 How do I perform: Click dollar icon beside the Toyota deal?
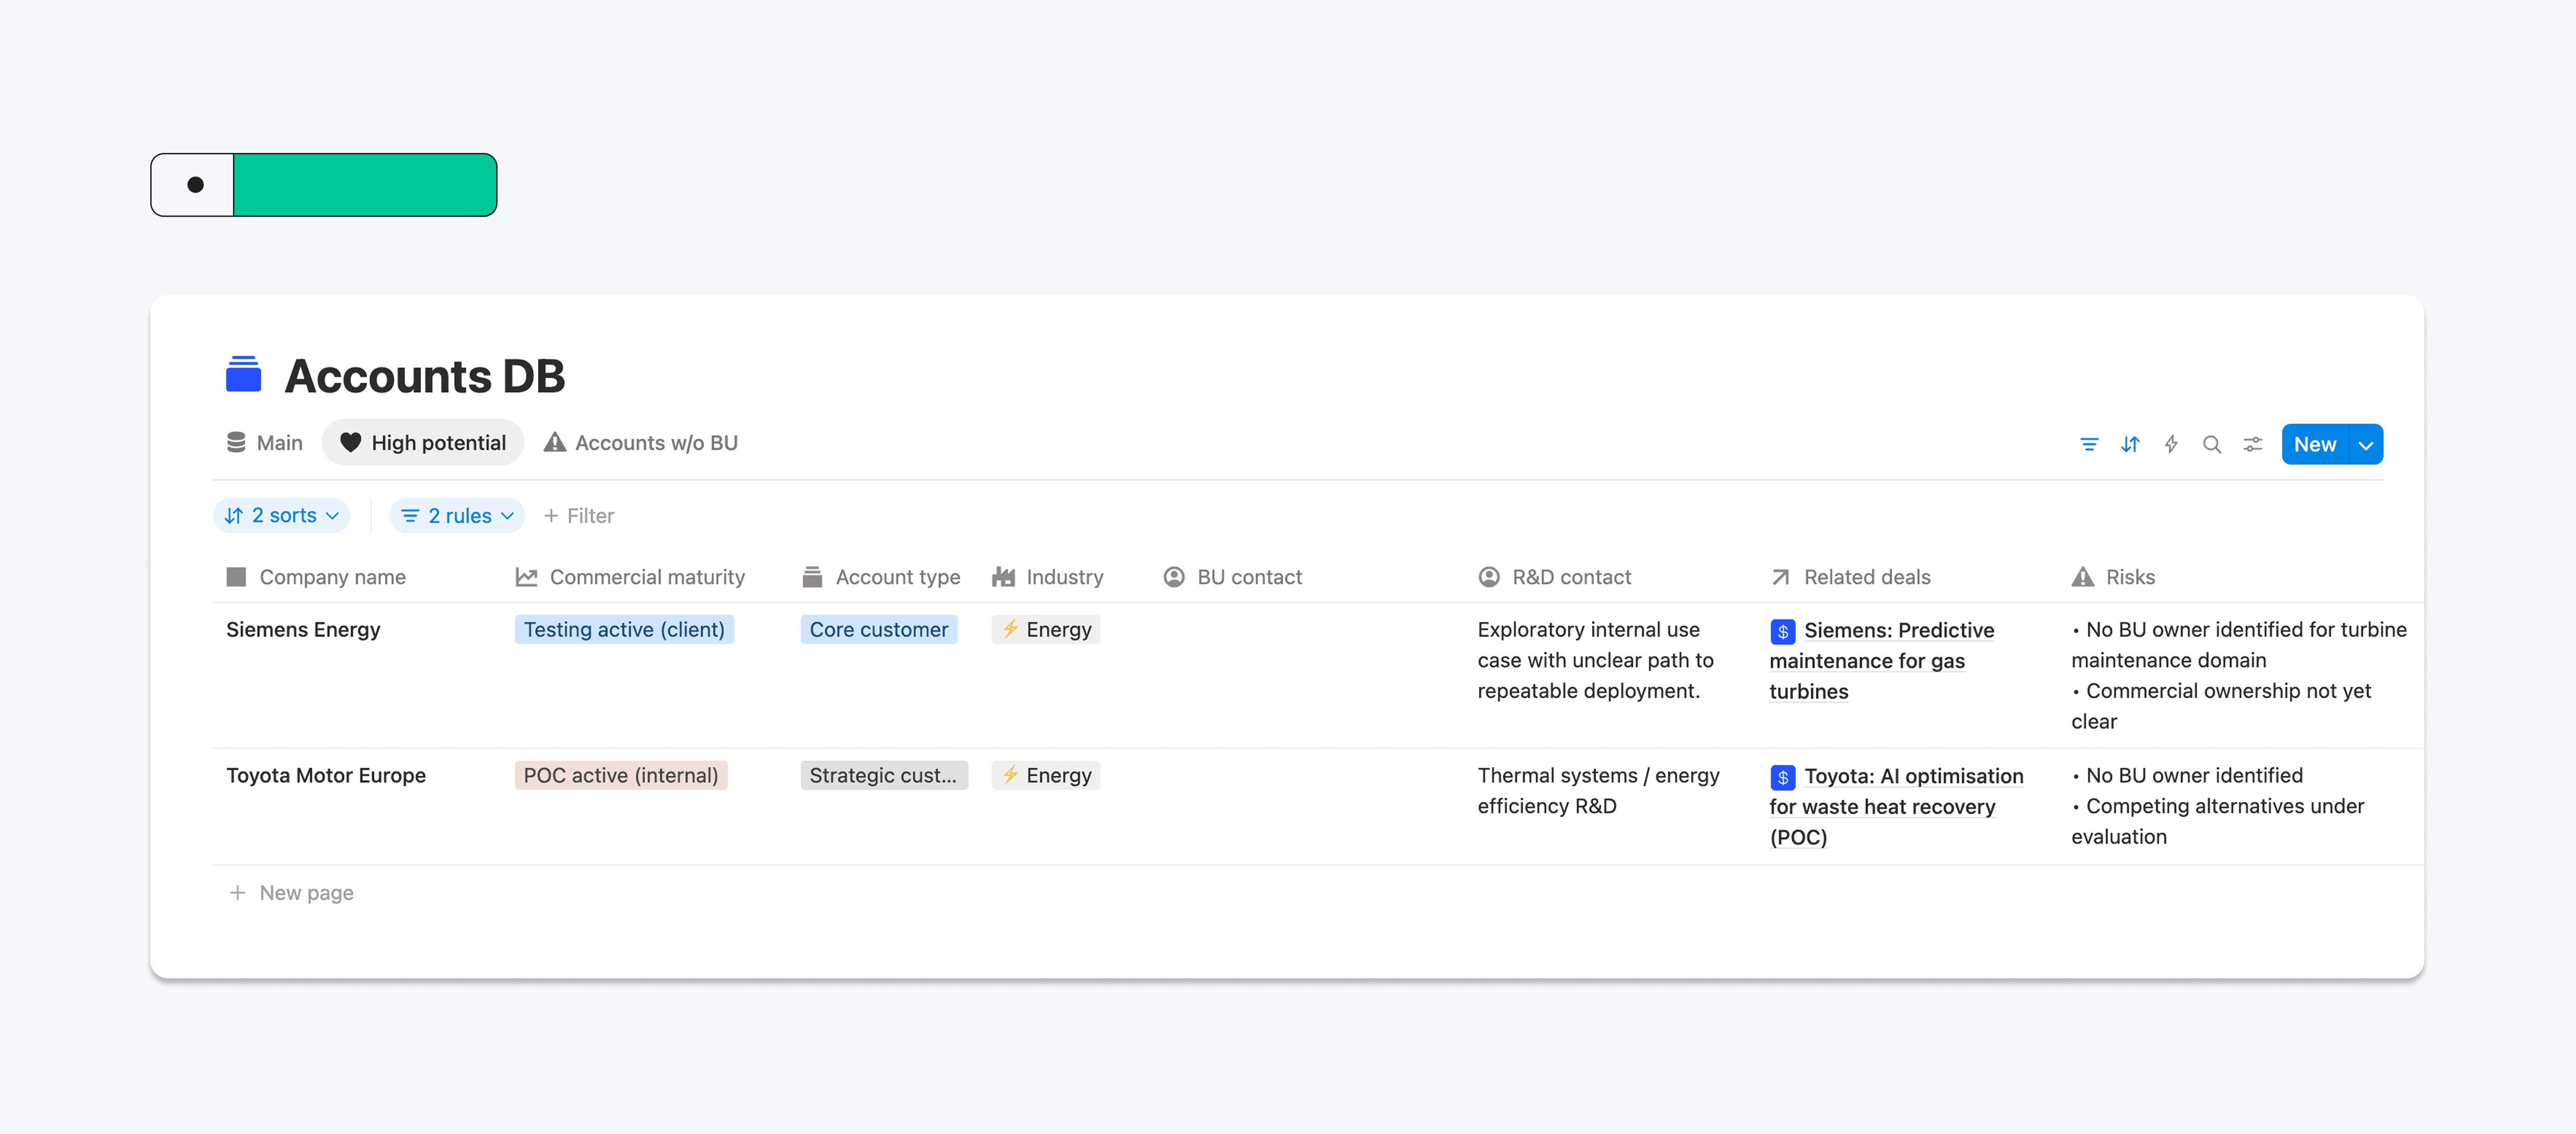1782,777
